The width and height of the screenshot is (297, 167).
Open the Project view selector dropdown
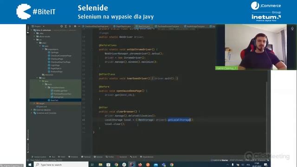[44, 26]
